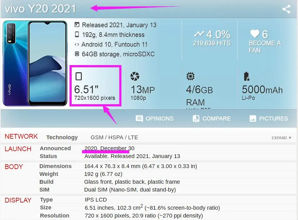298x220 pixels.
Task: Click the DISPLAY category heading
Action: (x=18, y=200)
